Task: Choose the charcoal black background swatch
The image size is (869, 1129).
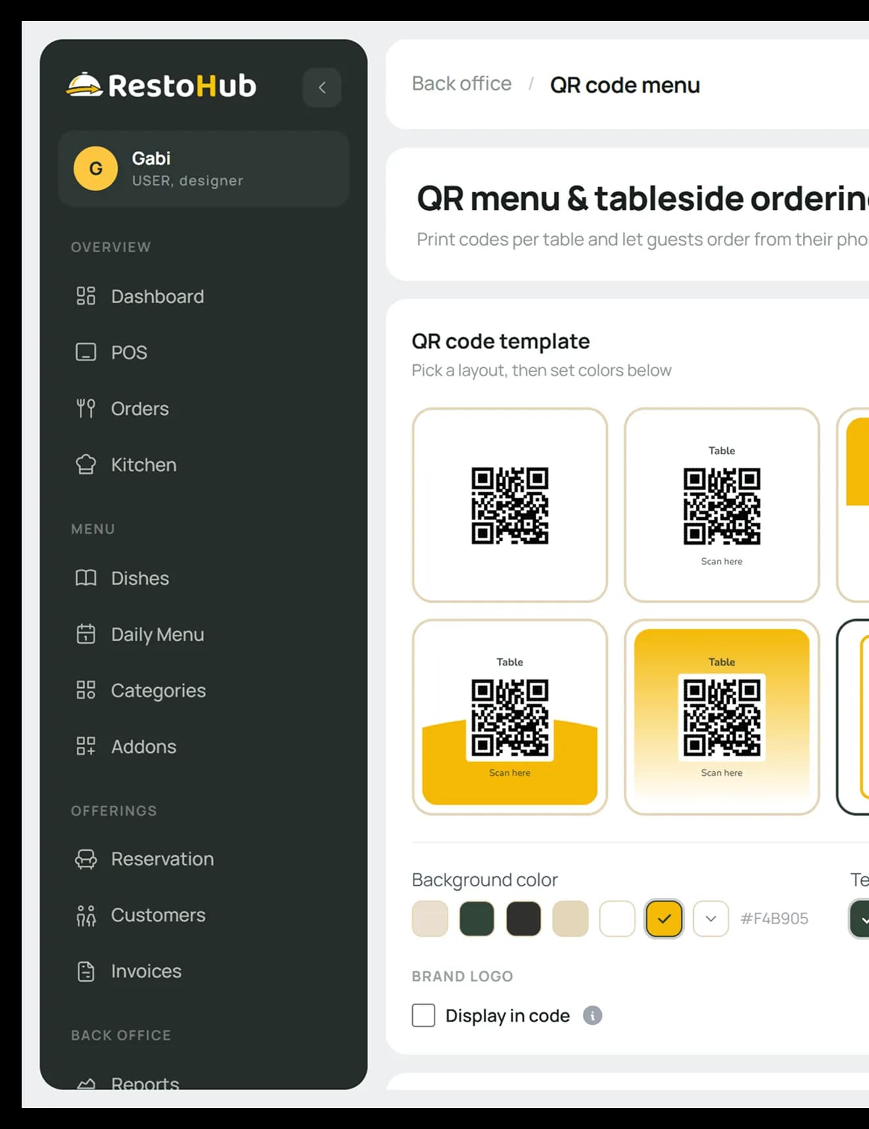Action: pyautogui.click(x=523, y=918)
